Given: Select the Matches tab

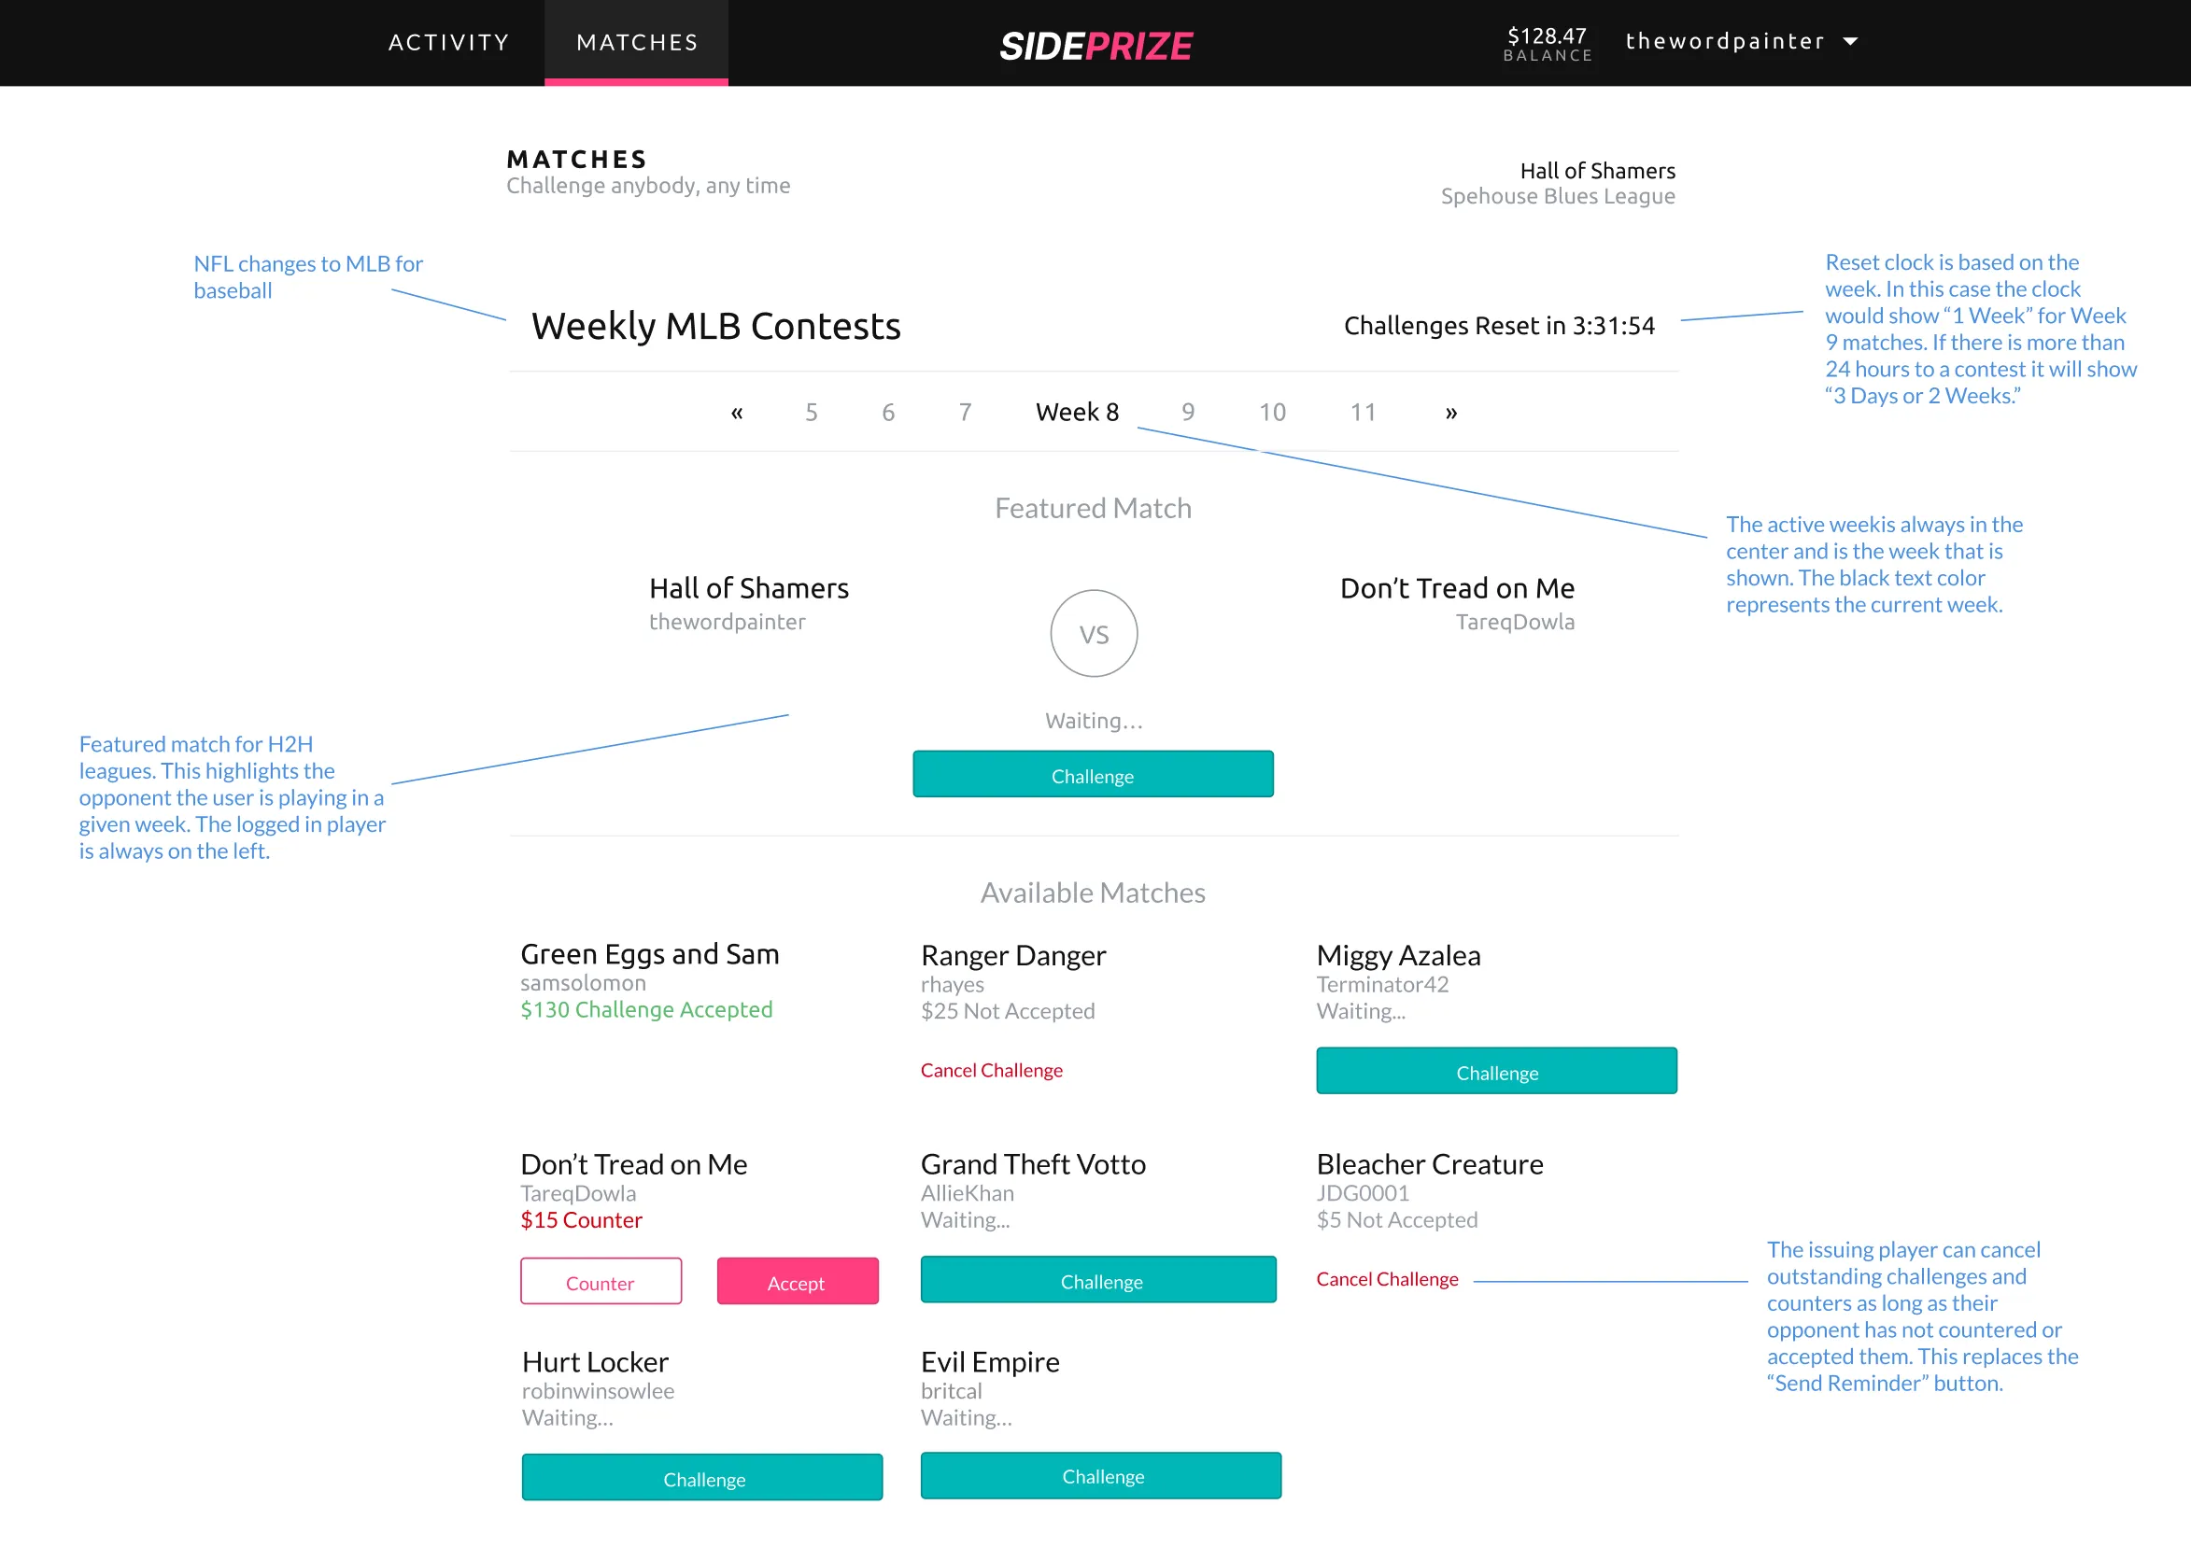Looking at the screenshot, I should point(636,42).
